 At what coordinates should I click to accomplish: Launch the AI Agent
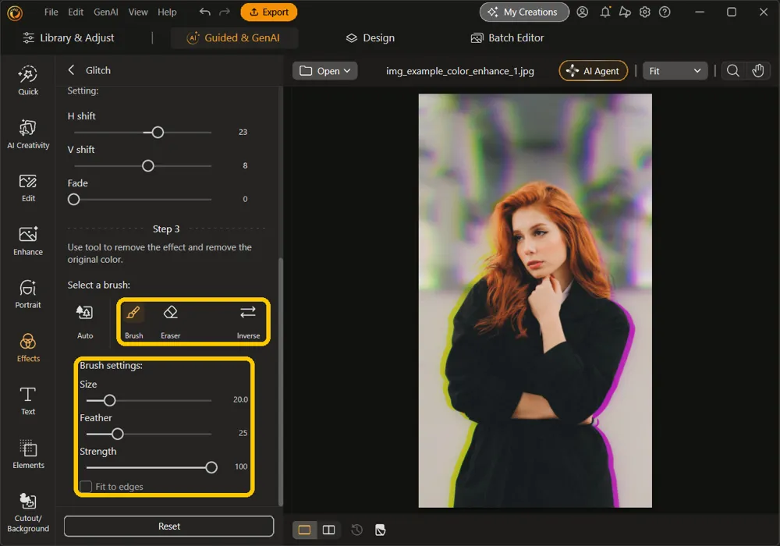(x=593, y=71)
